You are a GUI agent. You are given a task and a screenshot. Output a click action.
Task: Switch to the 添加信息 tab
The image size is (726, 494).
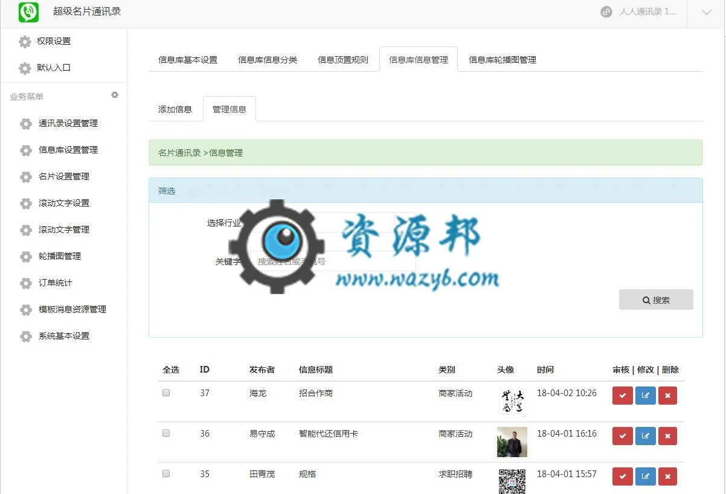pos(175,109)
